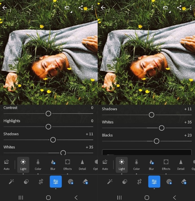This screenshot has width=195, height=201.
Task: Select the crop and rotate tool, right screen
Action: [x=139, y=182]
